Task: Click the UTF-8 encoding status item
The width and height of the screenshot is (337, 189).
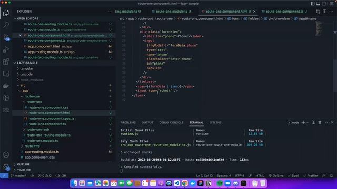Action: (240, 176)
